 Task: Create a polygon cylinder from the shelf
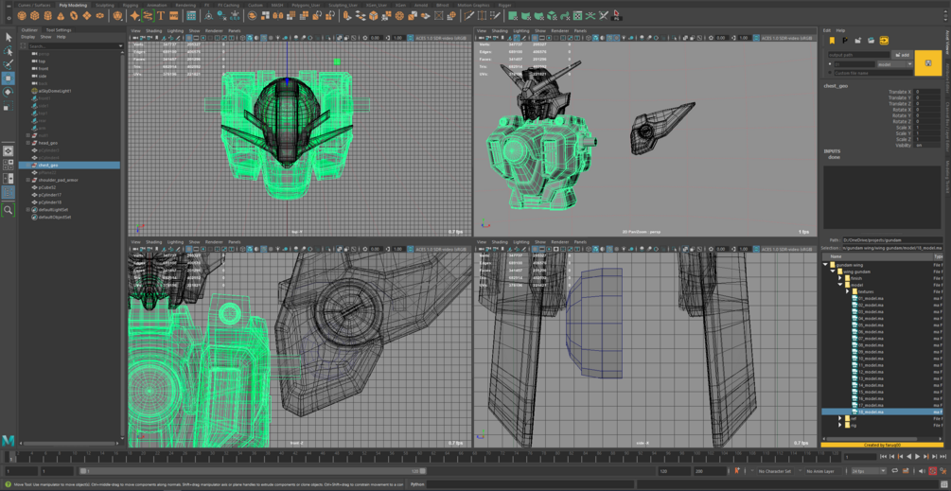click(49, 15)
